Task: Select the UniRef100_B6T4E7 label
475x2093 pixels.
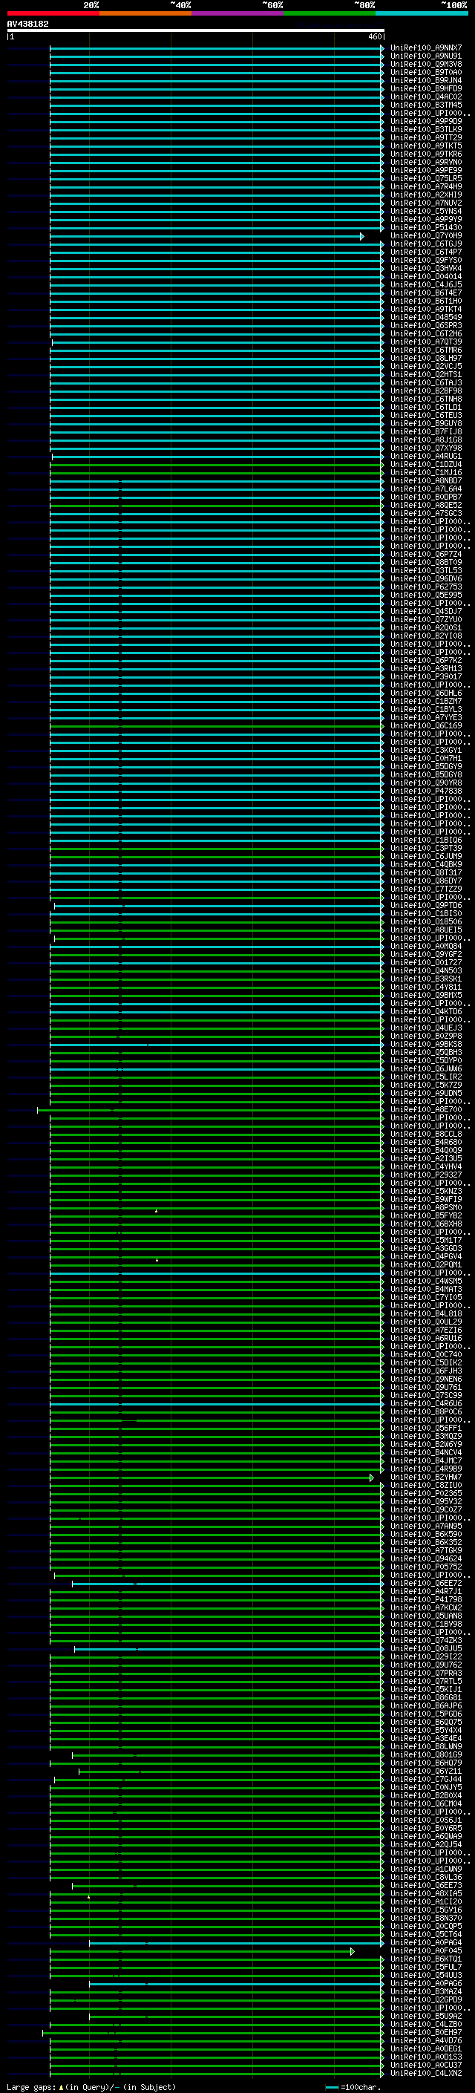Action: [425, 293]
